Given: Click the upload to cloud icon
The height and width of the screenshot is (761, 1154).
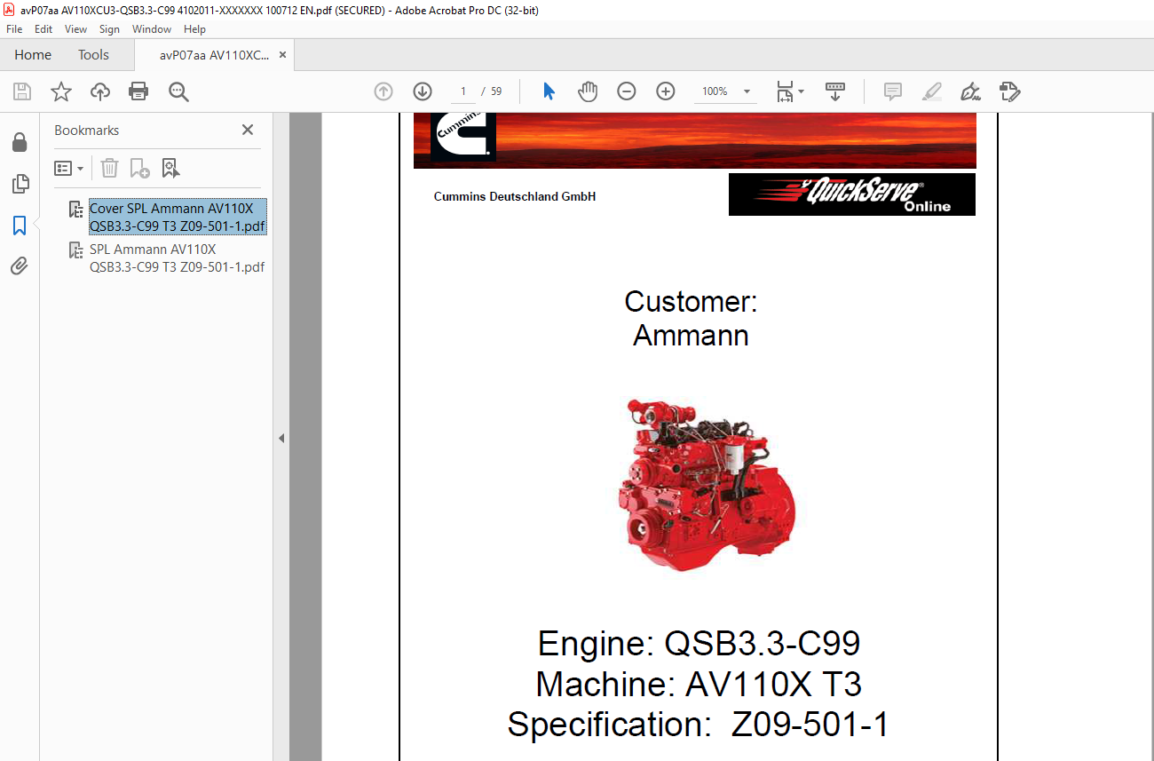Looking at the screenshot, I should [100, 91].
